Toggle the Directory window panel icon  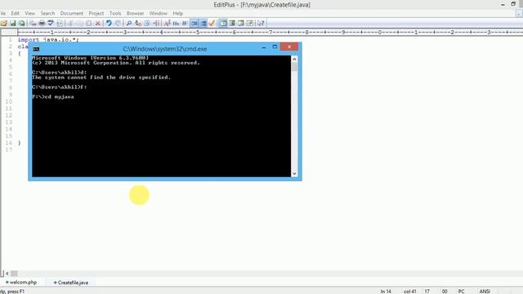pos(223,23)
